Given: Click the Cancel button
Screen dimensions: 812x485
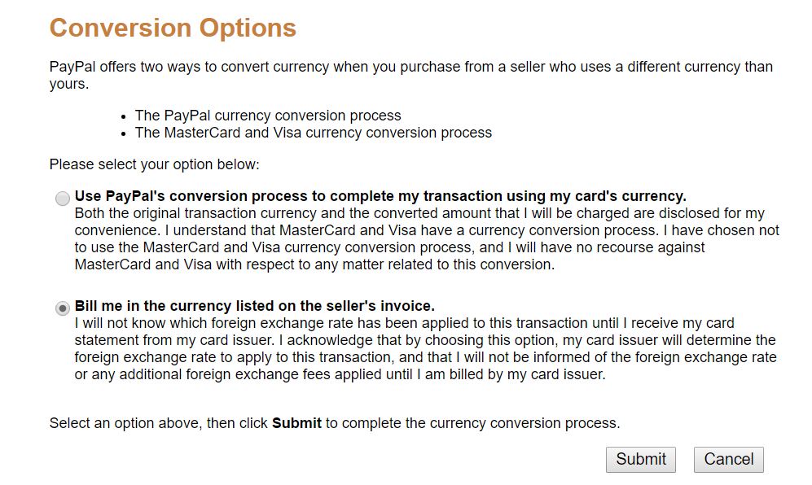Looking at the screenshot, I should [x=728, y=459].
